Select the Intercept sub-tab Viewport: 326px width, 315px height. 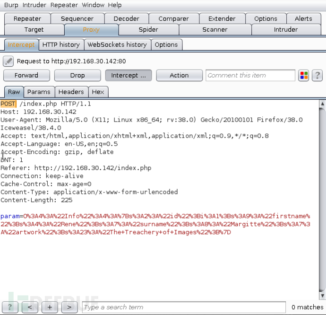(21, 44)
